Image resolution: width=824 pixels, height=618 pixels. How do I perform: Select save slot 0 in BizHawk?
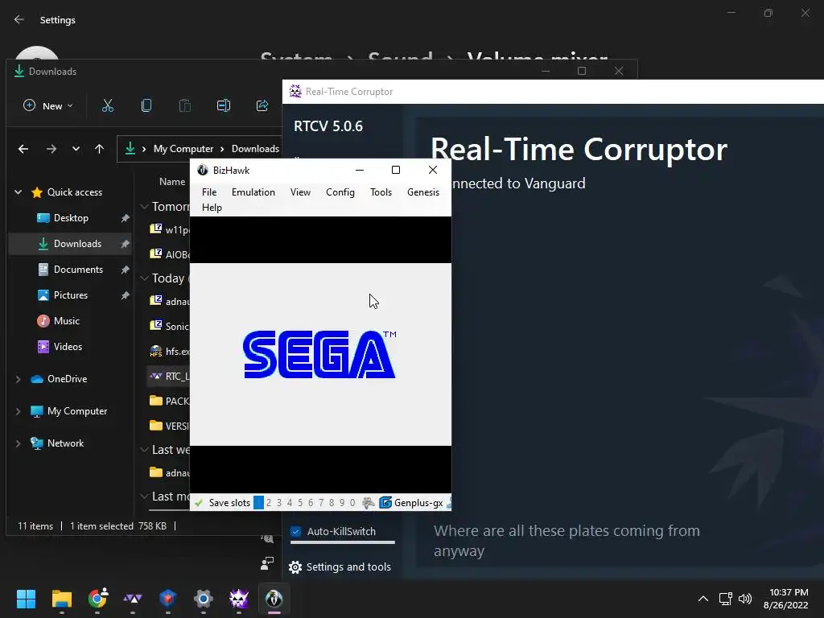tap(352, 502)
